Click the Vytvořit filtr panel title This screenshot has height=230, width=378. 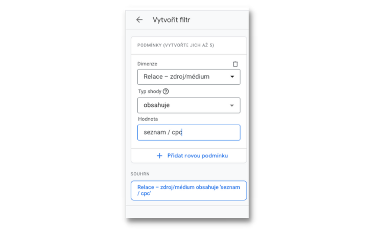[x=172, y=20]
